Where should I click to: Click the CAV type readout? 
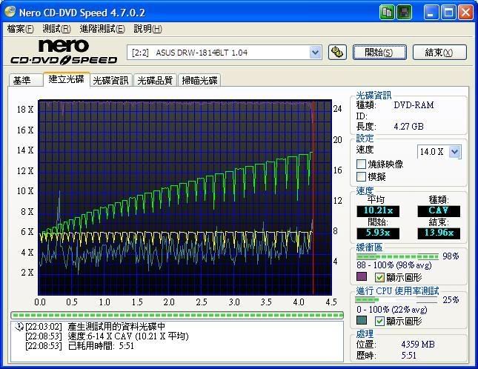pos(439,211)
